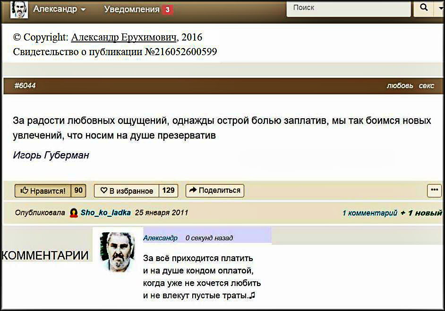The height and width of the screenshot is (311, 445).
Task: Open Александр Ерухимович copyright link
Action: [x=124, y=37]
